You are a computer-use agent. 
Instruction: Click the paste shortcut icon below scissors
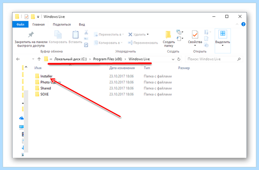coord(86,45)
